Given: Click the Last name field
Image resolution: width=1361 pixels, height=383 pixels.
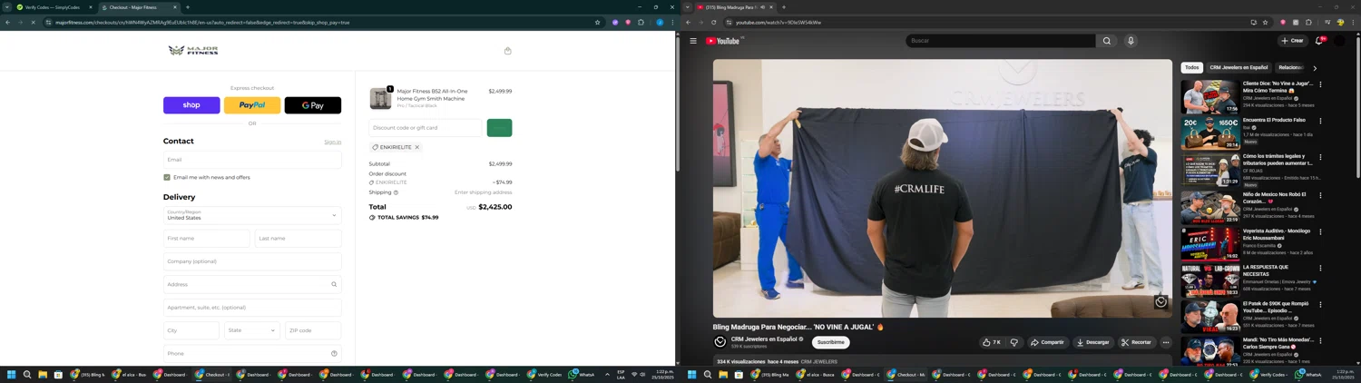Looking at the screenshot, I should click(298, 239).
